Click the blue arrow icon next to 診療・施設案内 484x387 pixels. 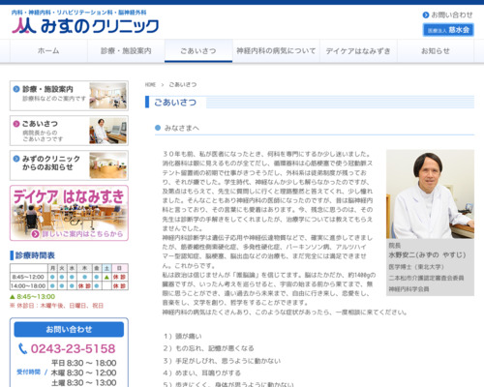tap(16, 89)
